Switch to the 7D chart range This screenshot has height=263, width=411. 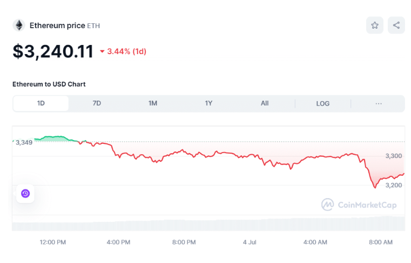tap(97, 103)
